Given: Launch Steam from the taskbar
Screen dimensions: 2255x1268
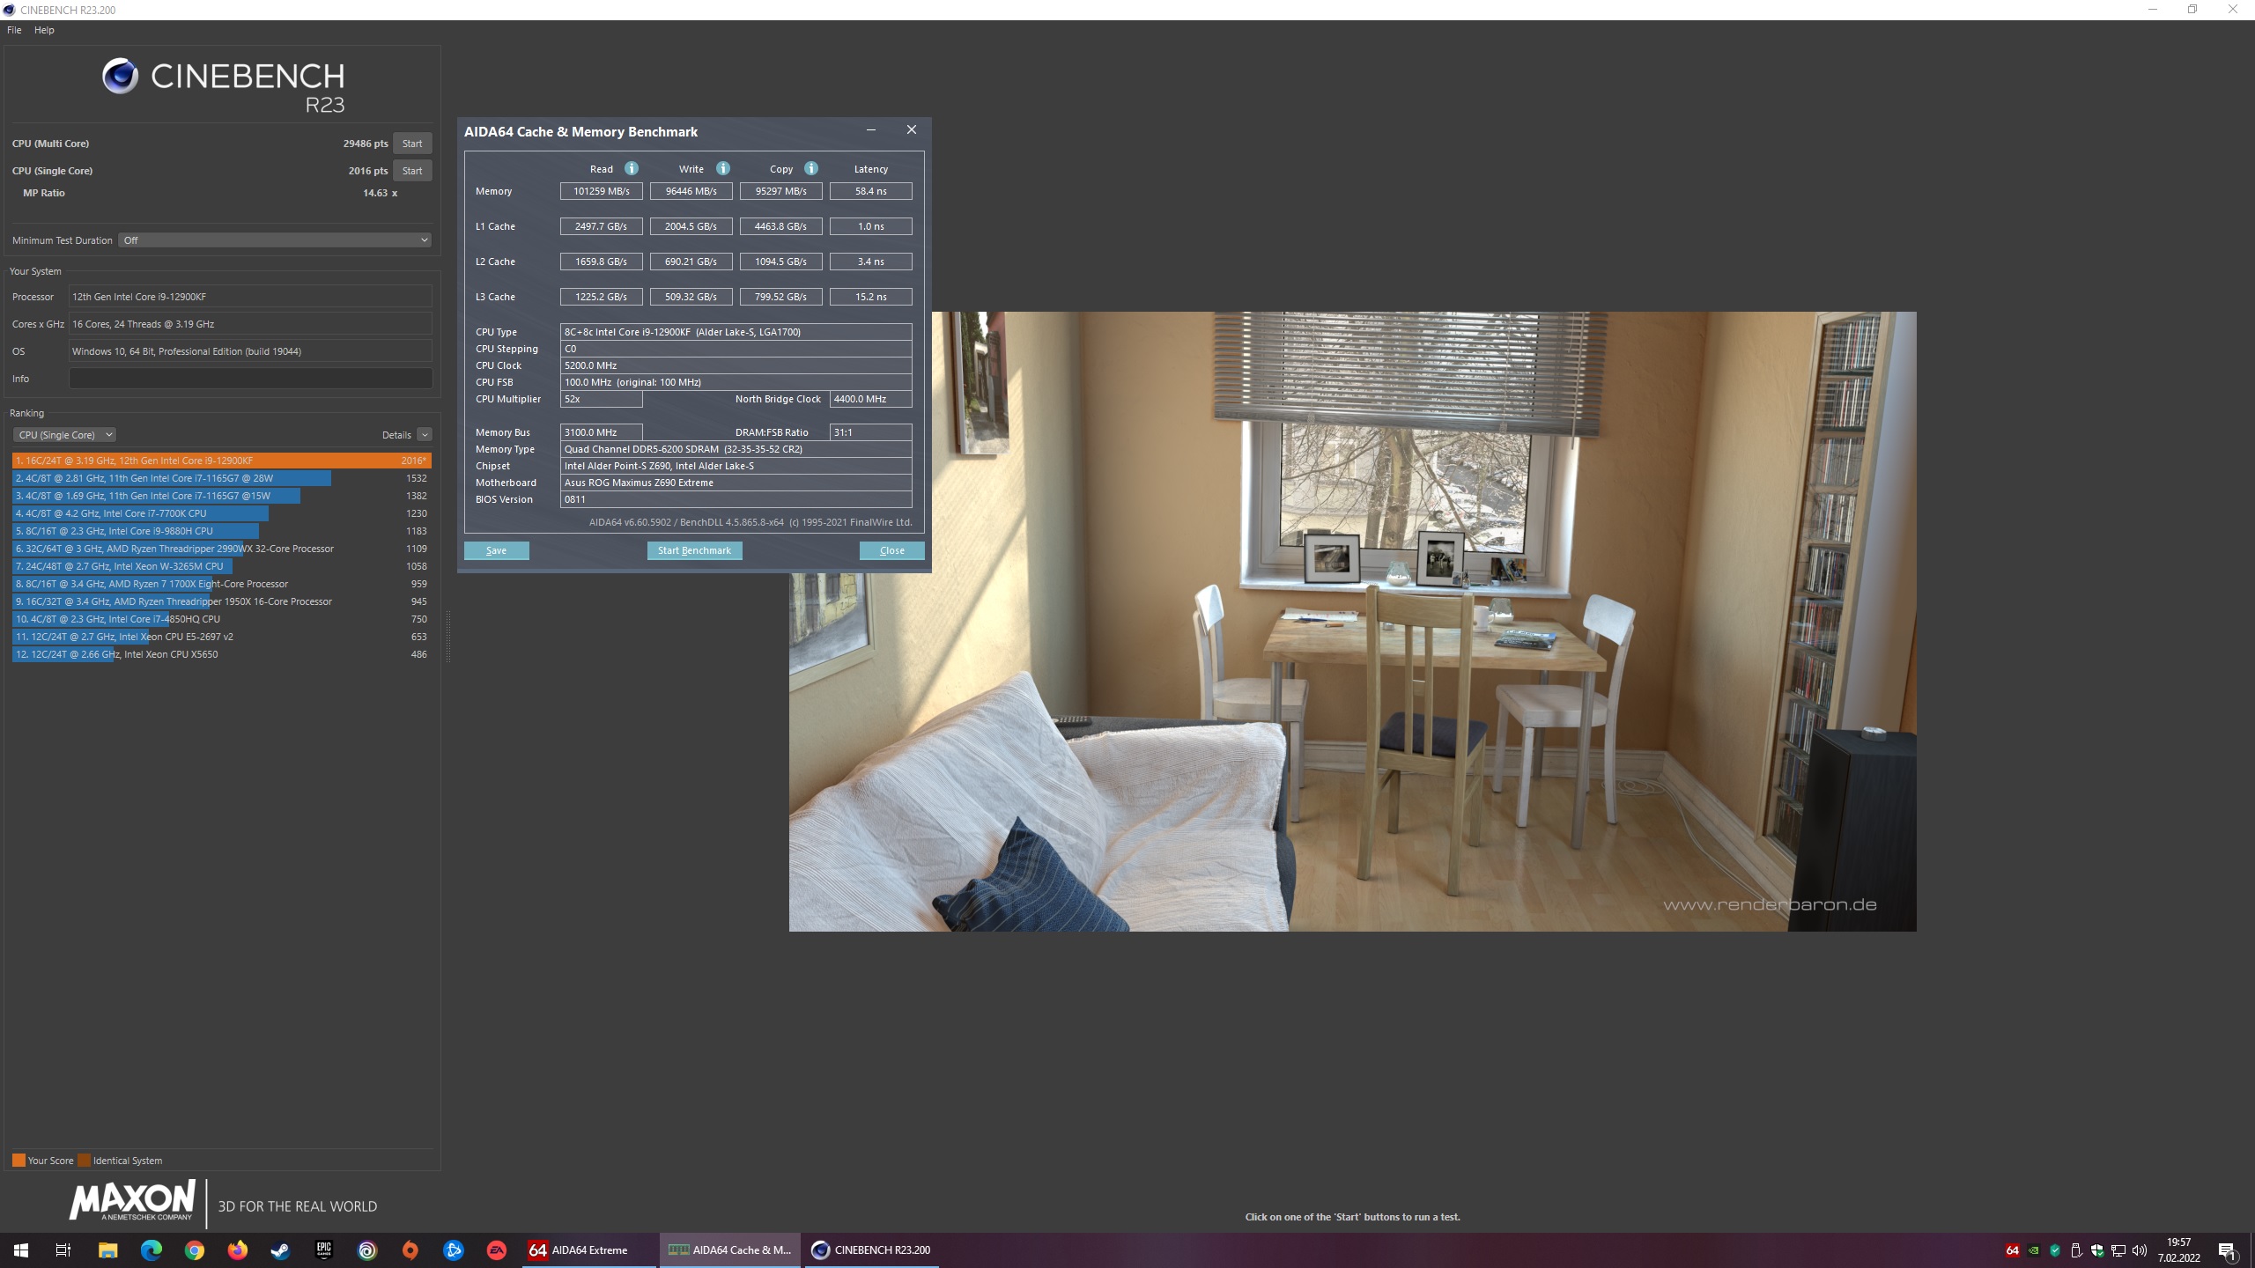Looking at the screenshot, I should (280, 1250).
